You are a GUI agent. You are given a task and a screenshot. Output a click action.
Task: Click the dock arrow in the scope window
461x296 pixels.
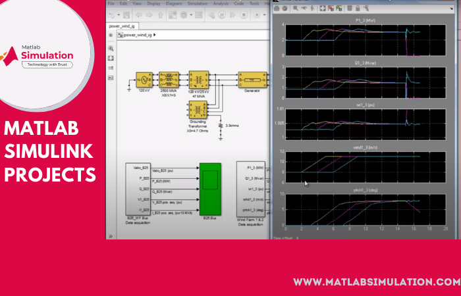(x=452, y=9)
